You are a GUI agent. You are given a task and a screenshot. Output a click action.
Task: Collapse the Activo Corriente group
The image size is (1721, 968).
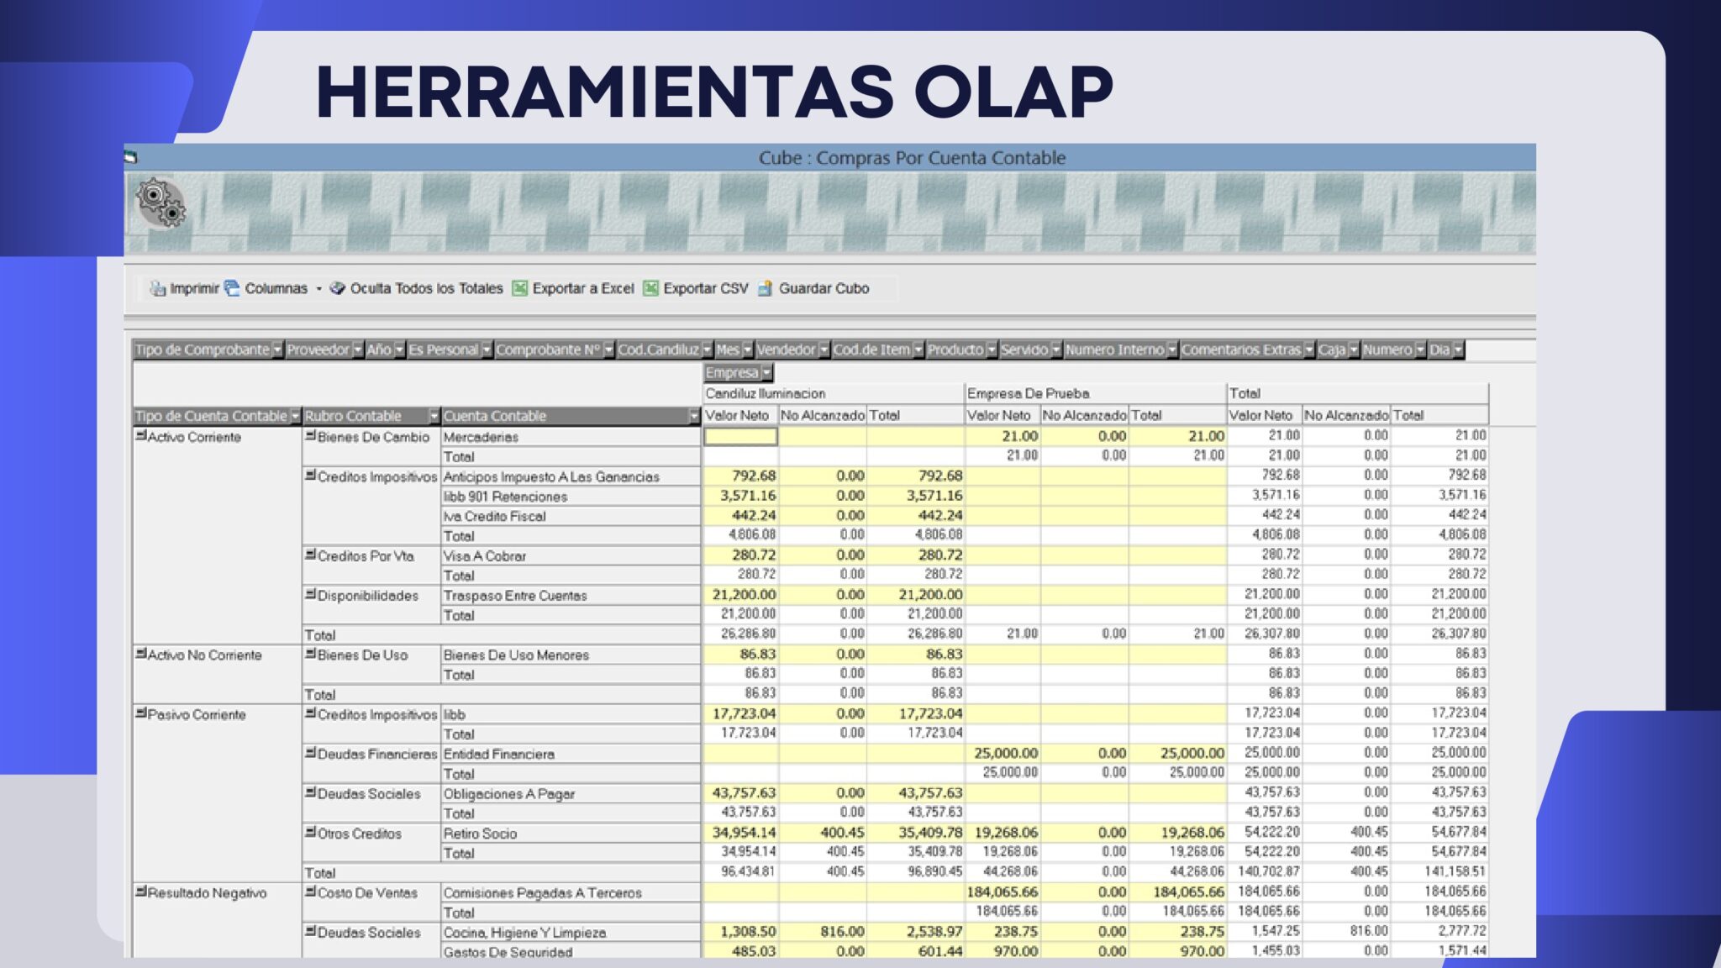click(x=140, y=436)
